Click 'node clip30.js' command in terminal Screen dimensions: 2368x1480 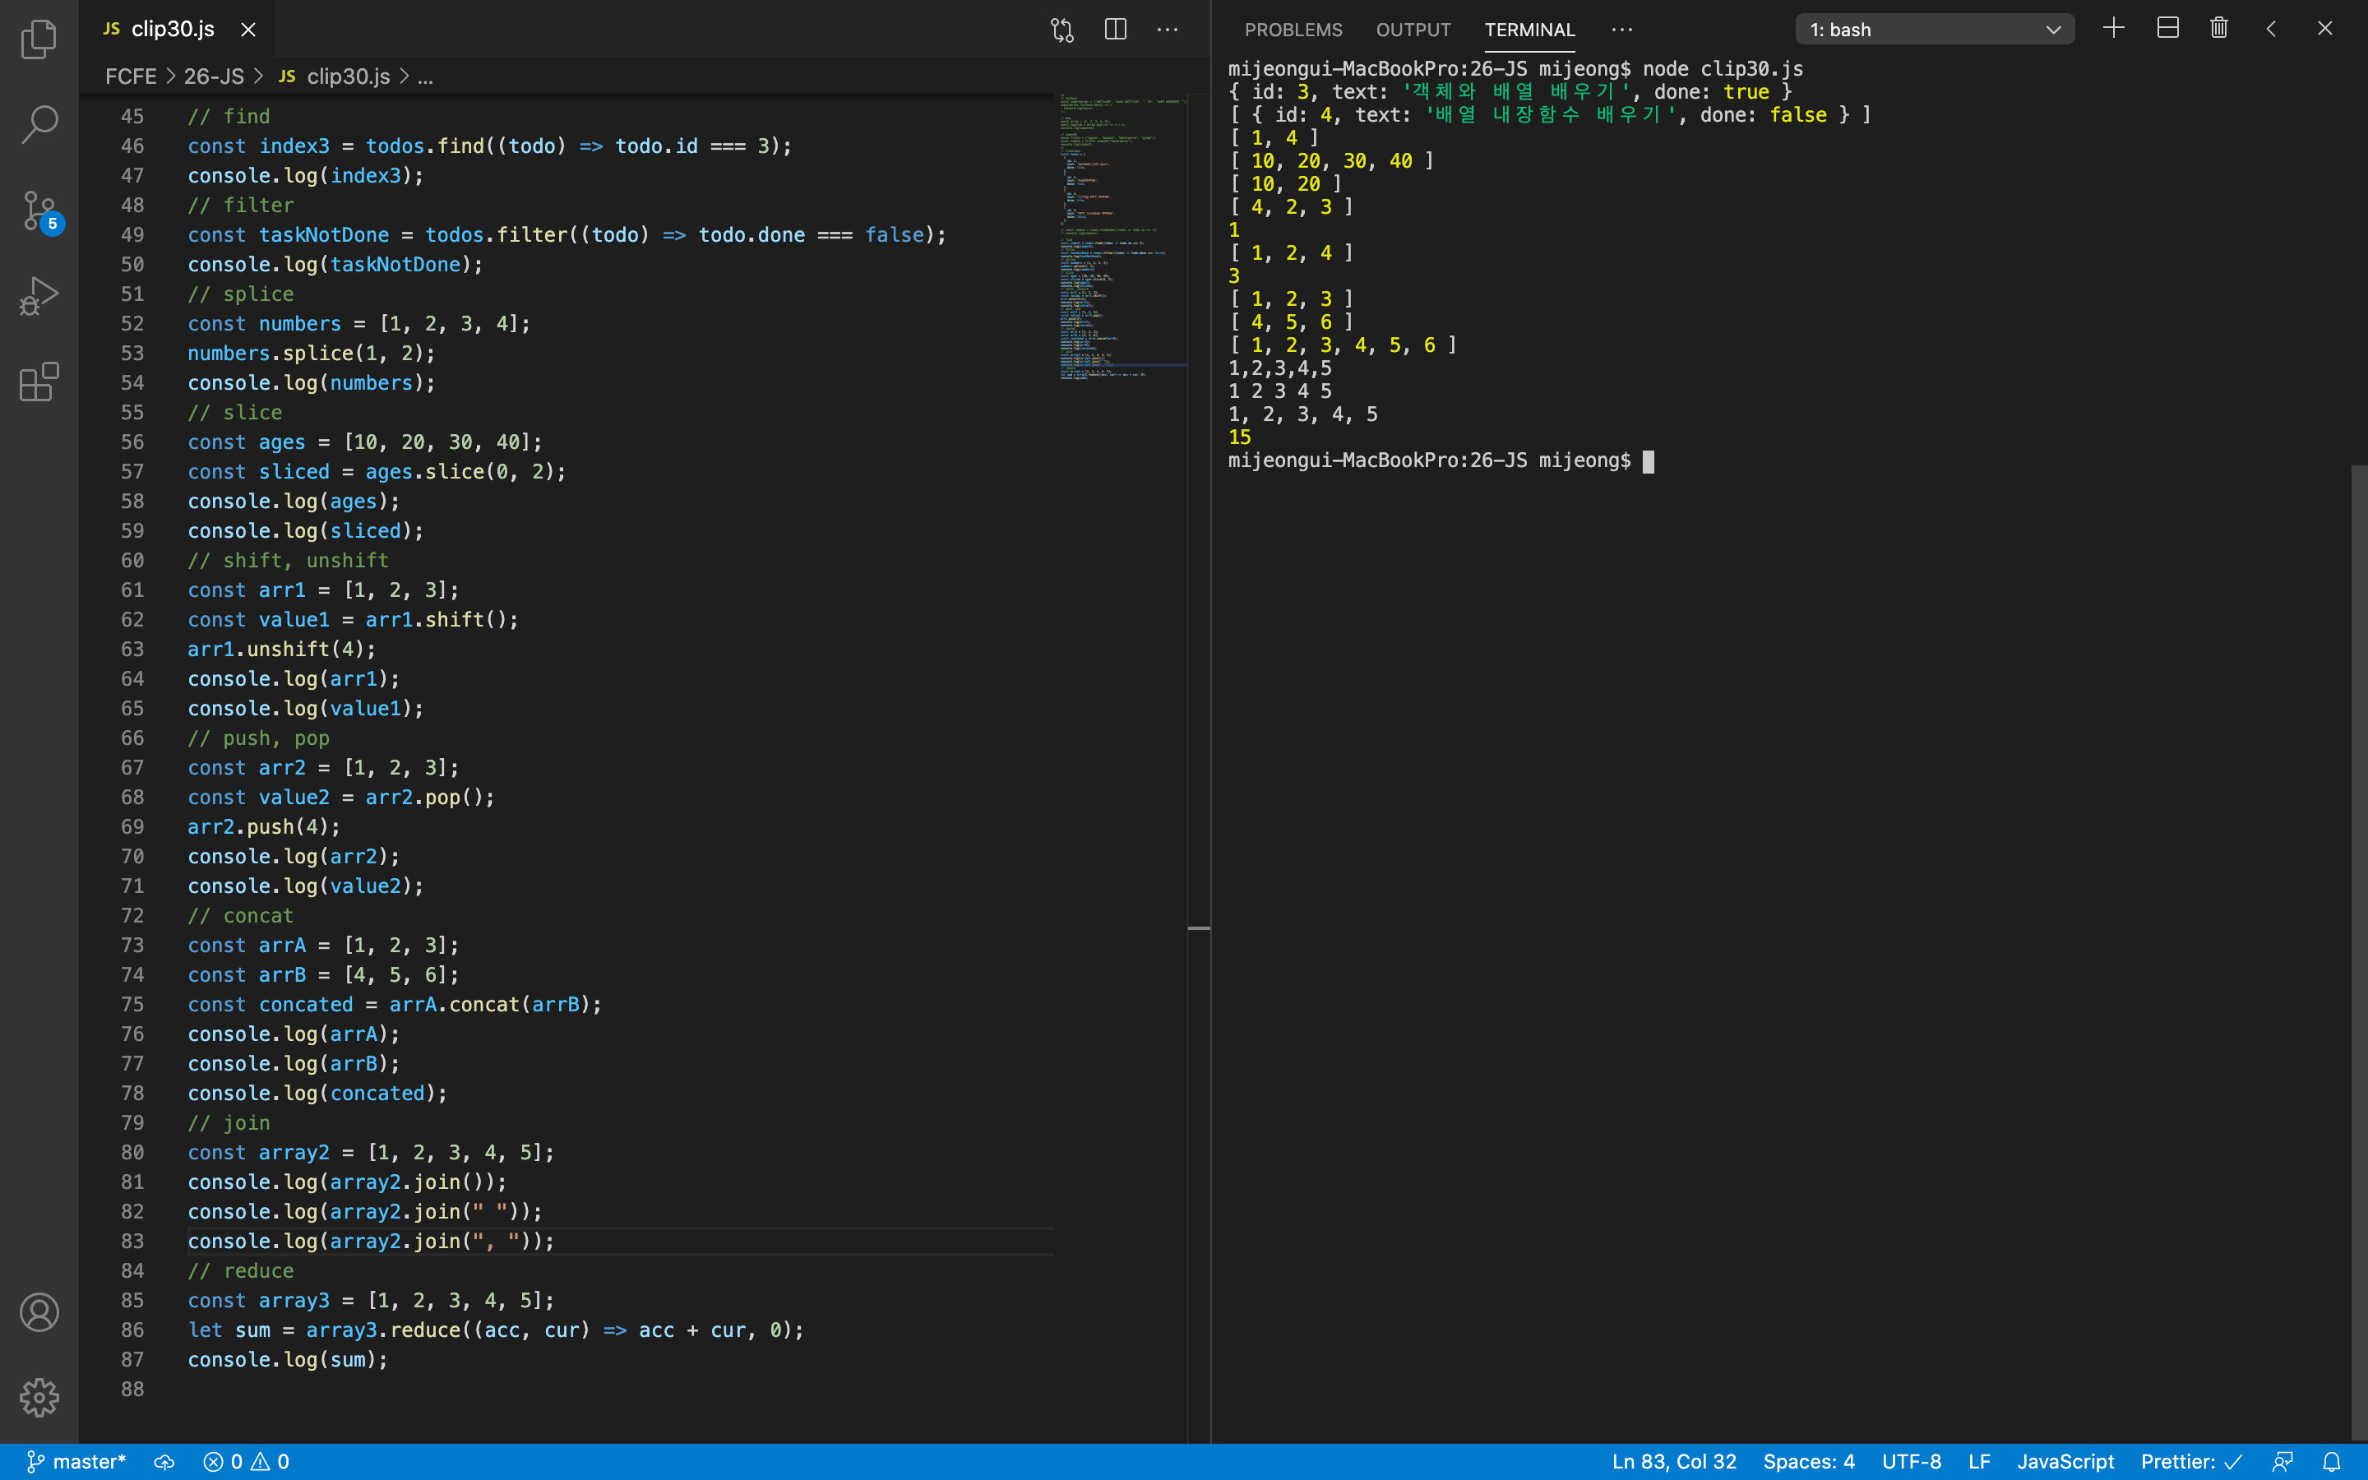(1723, 68)
